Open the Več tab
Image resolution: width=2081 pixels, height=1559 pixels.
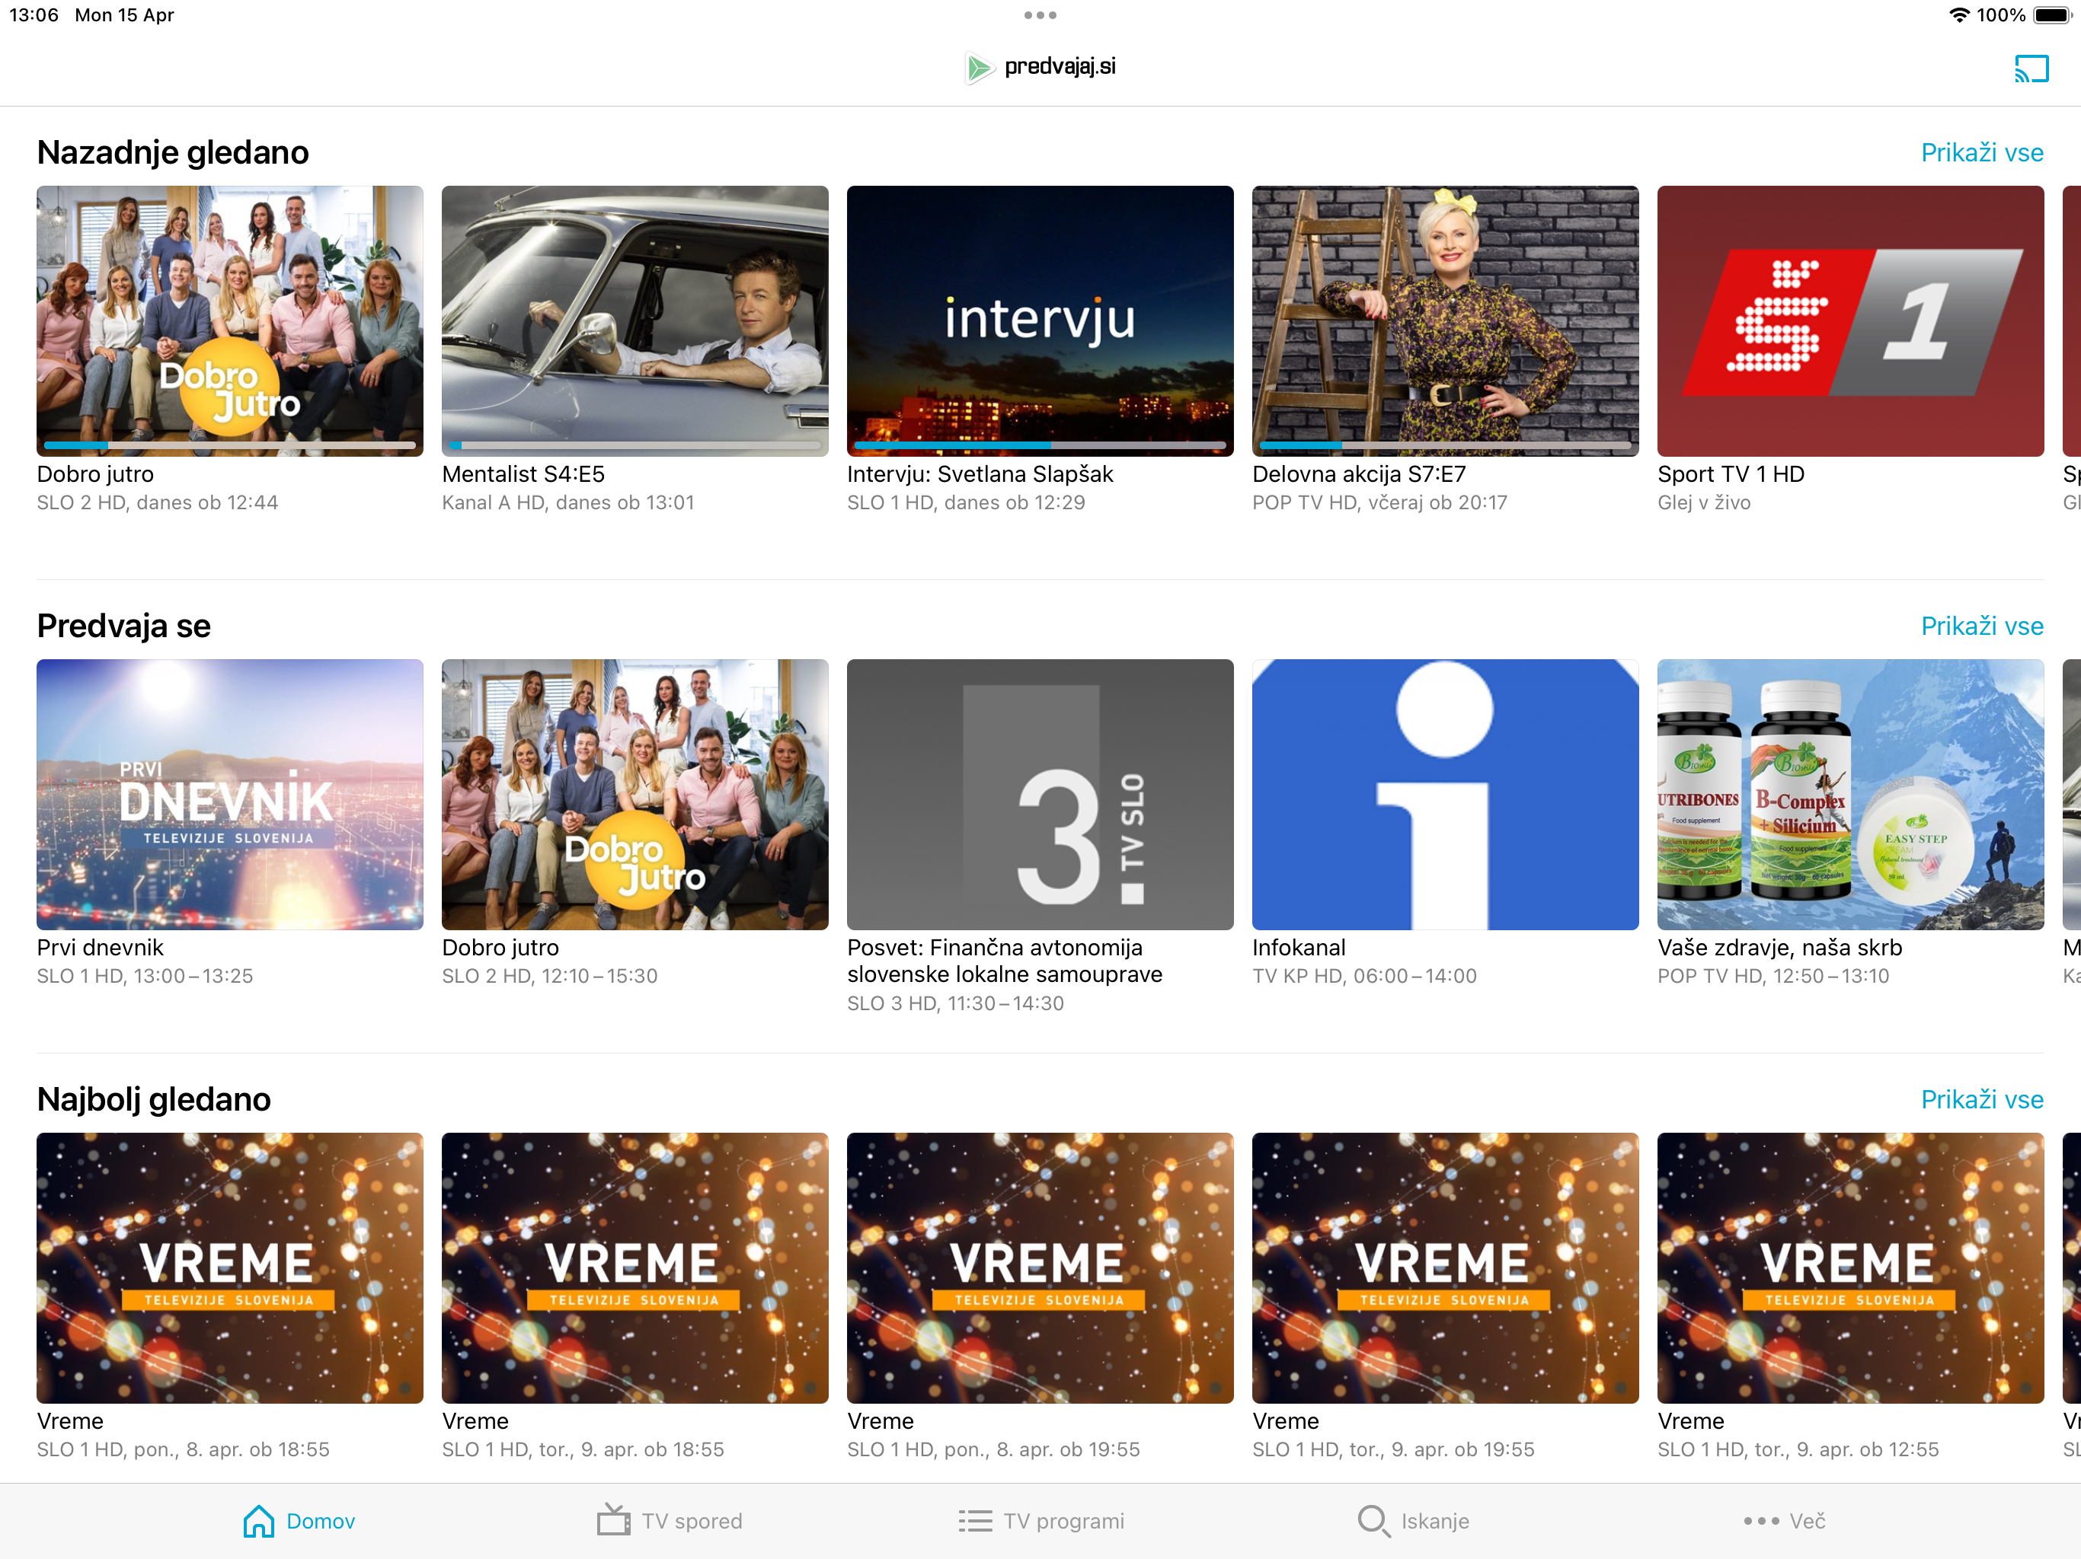[1784, 1520]
